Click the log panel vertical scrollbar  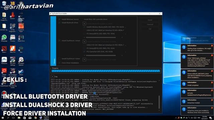[x=159, y=102]
